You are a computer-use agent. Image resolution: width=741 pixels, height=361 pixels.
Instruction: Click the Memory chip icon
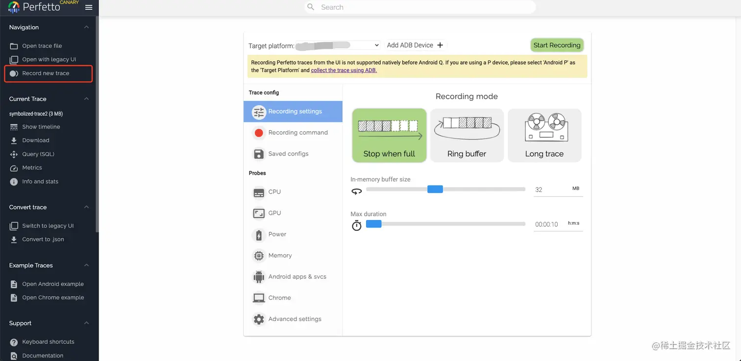(259, 256)
